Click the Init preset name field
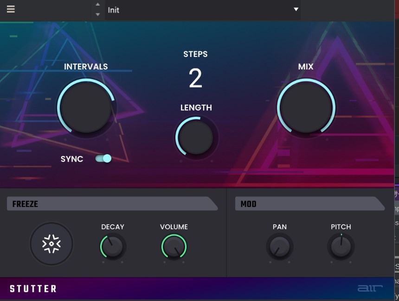The width and height of the screenshot is (399, 301). point(195,10)
